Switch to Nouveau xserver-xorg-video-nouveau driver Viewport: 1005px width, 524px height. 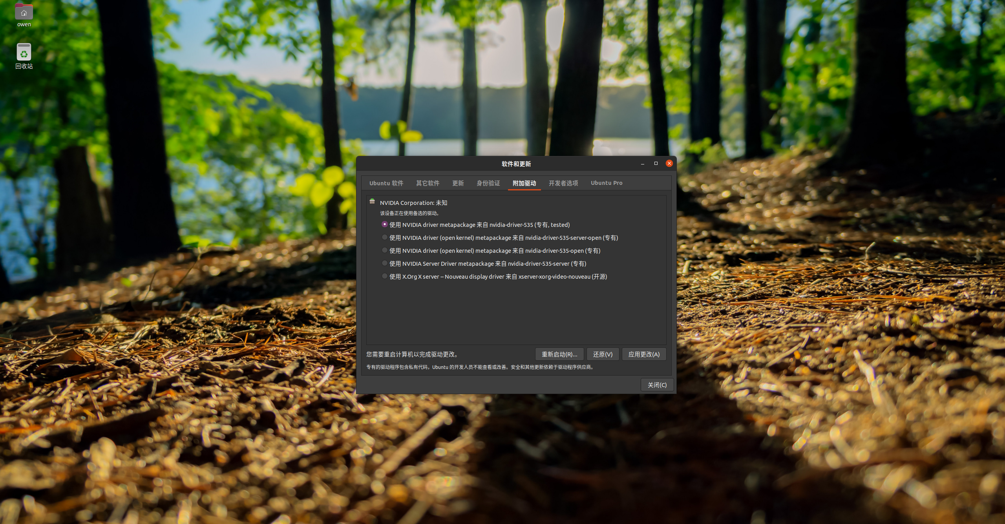coord(385,276)
